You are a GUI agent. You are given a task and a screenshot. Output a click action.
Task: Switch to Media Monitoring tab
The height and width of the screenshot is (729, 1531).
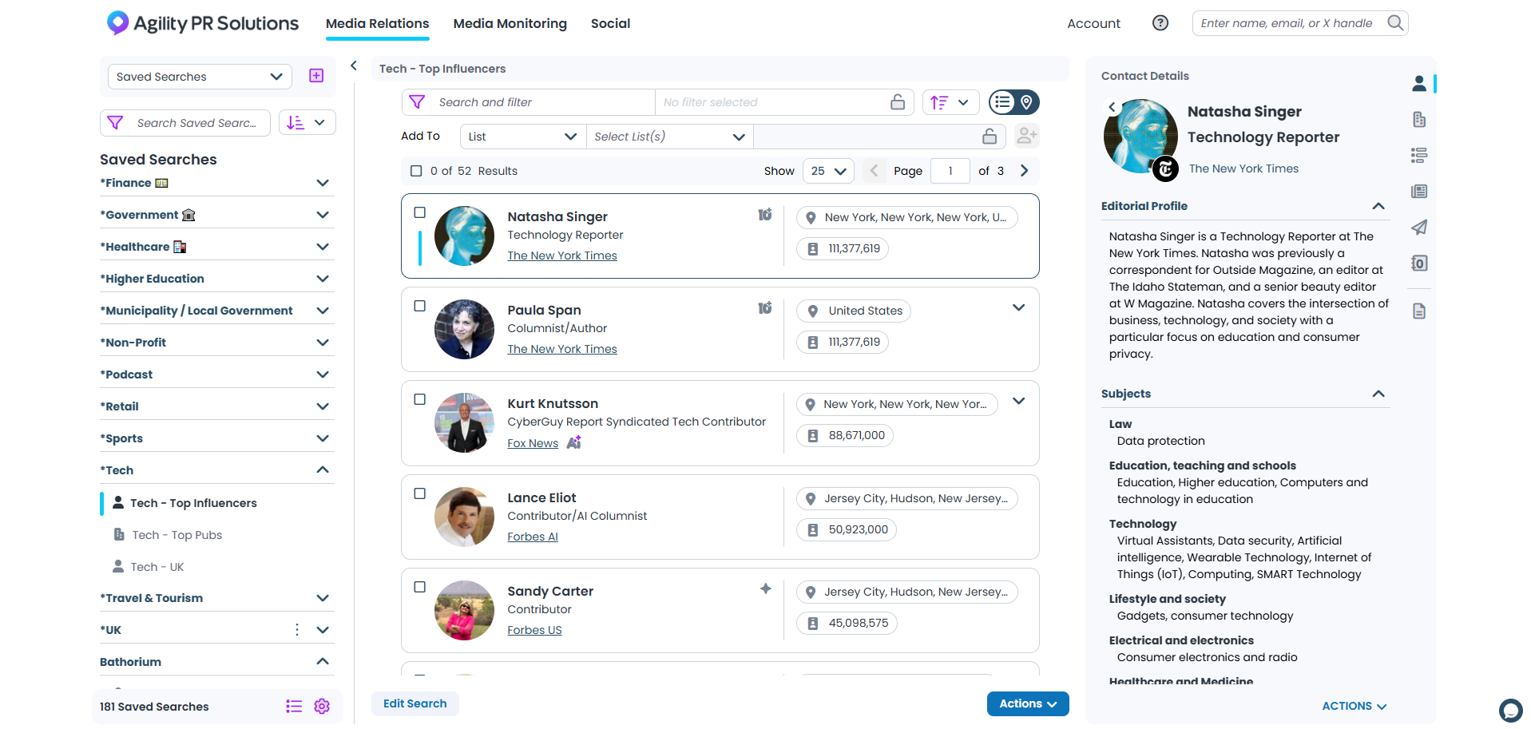click(510, 24)
